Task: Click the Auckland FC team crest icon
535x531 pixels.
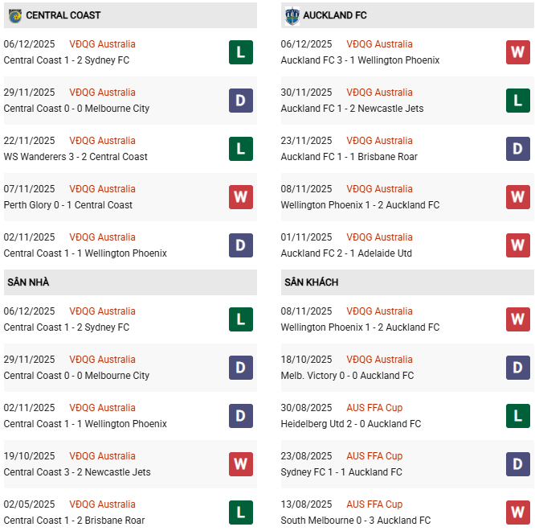Action: point(292,15)
